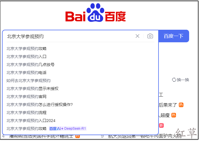
Task: Select suggestion 北京大学参观预约入口2024
Action: [31, 121]
